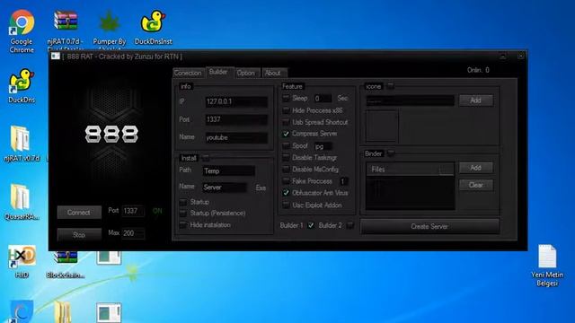Viewport: 575px width, 323px height.
Task: Toggle the Install section checkbox
Action: pos(206,158)
